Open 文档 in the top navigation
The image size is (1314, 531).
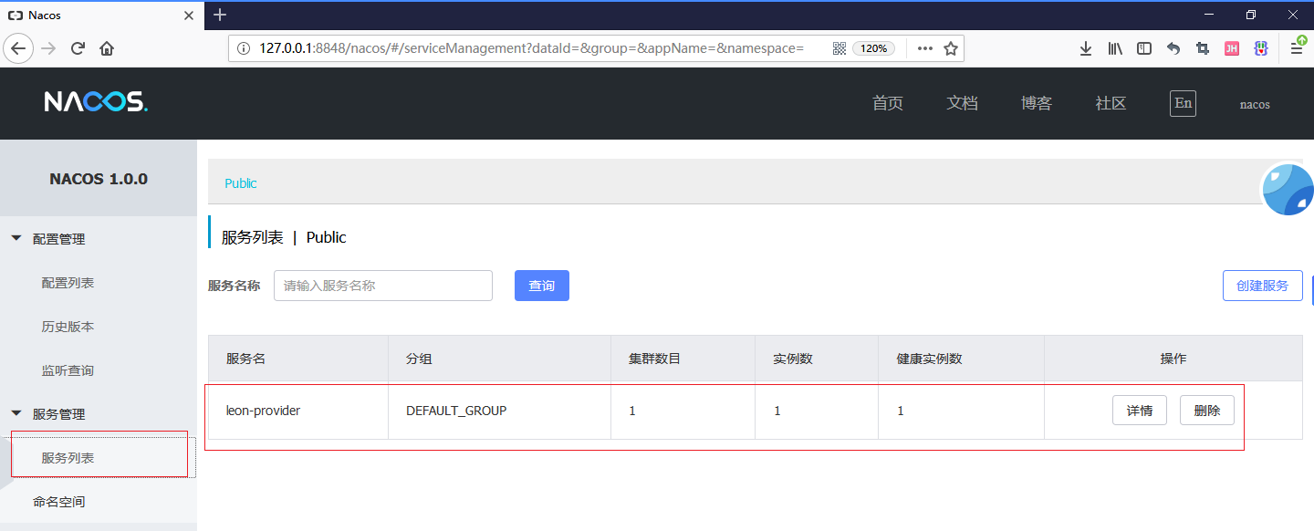(962, 103)
